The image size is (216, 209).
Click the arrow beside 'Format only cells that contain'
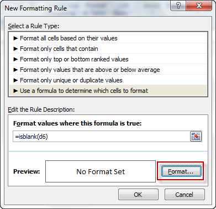16,49
